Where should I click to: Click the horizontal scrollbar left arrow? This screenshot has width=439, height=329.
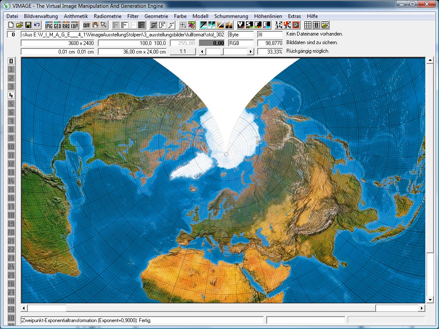coord(24,308)
